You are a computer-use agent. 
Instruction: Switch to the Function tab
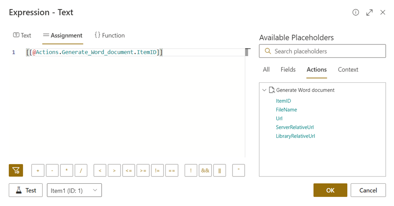(110, 35)
